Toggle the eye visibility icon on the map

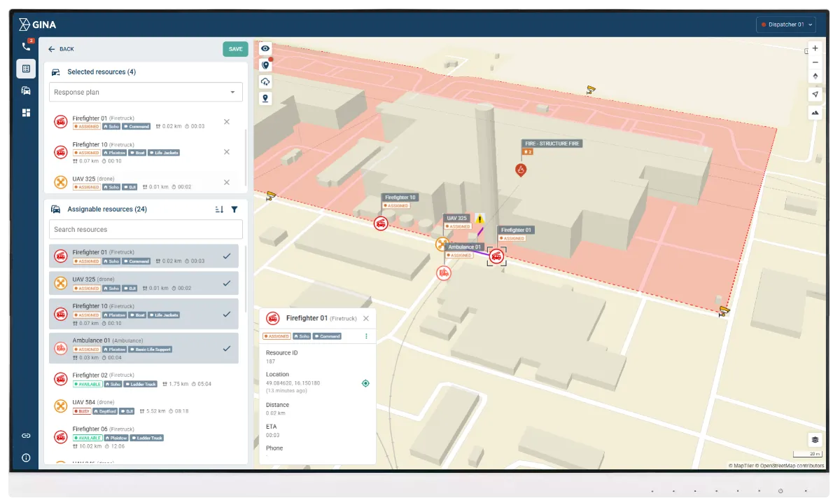(265, 48)
